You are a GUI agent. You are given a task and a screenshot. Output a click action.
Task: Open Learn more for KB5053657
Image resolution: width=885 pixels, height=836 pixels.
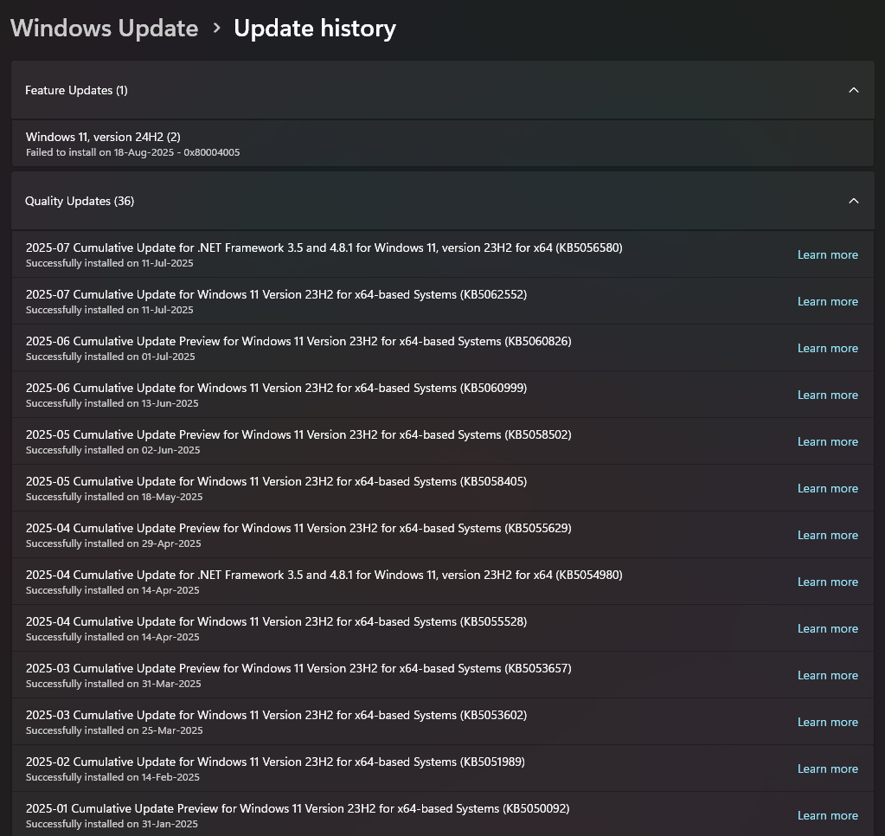[827, 675]
